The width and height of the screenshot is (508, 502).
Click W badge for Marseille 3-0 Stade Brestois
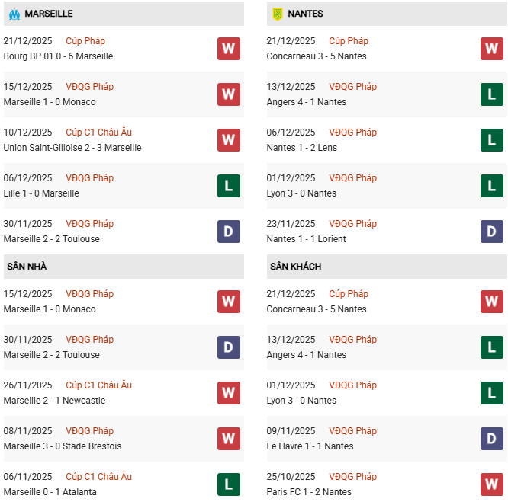(229, 439)
